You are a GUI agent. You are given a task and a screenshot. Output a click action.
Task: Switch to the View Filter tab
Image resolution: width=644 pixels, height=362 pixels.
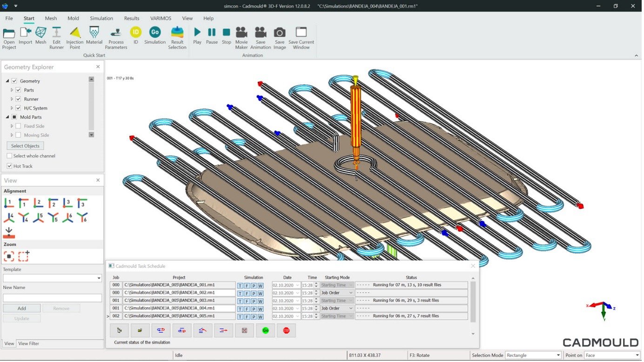(x=29, y=344)
